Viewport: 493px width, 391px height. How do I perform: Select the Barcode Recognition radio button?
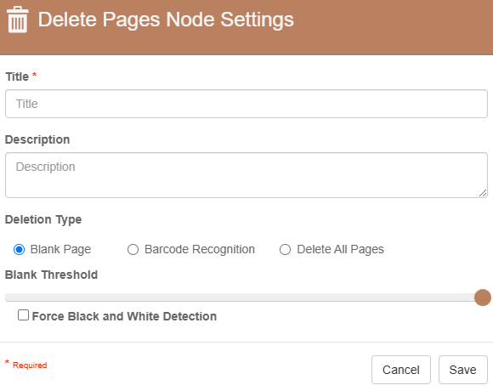(x=133, y=250)
